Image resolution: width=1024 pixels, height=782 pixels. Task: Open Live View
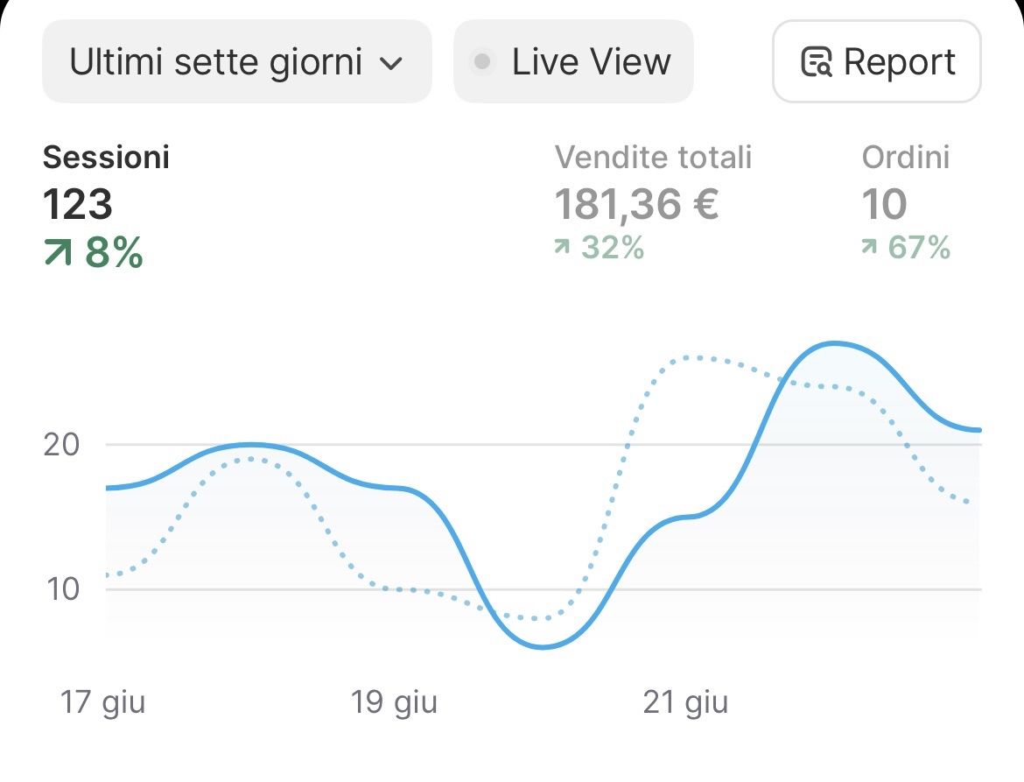pos(573,62)
